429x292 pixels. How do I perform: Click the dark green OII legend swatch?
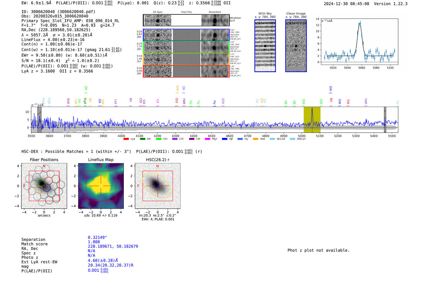point(142,139)
